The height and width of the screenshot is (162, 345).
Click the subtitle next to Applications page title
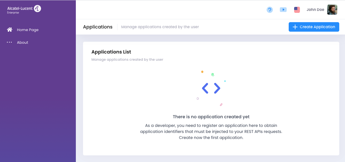coord(160,27)
